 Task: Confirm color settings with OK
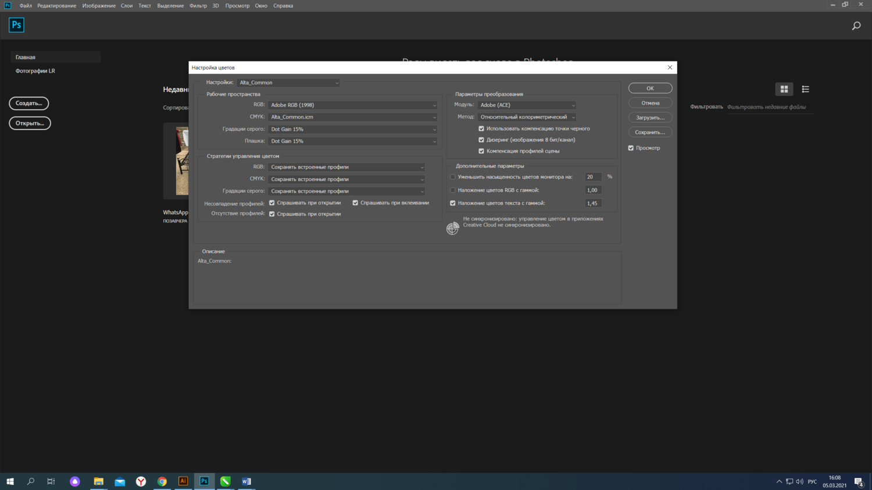650,88
